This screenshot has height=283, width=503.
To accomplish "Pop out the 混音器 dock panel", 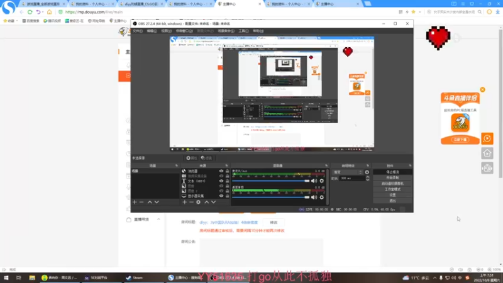I will pos(326,165).
